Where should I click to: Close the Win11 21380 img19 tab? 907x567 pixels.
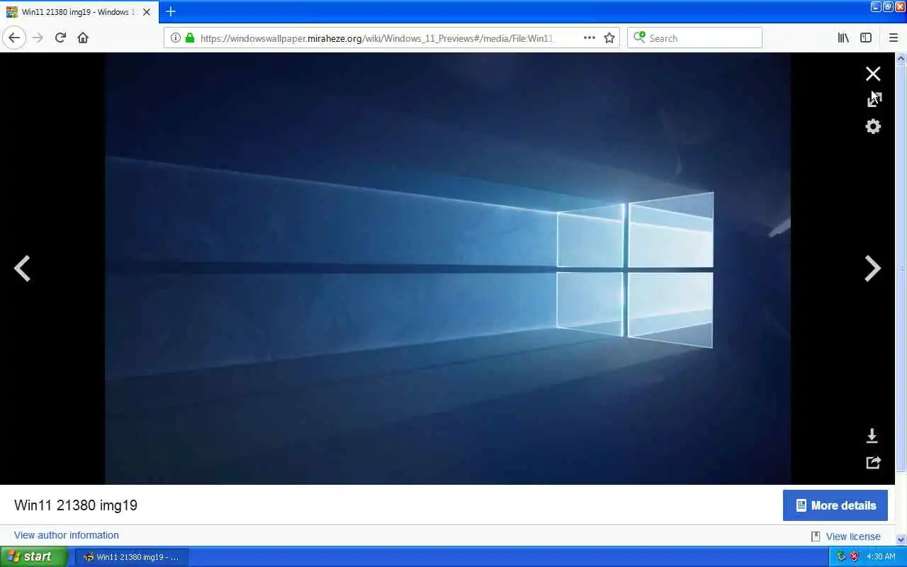pos(147,12)
